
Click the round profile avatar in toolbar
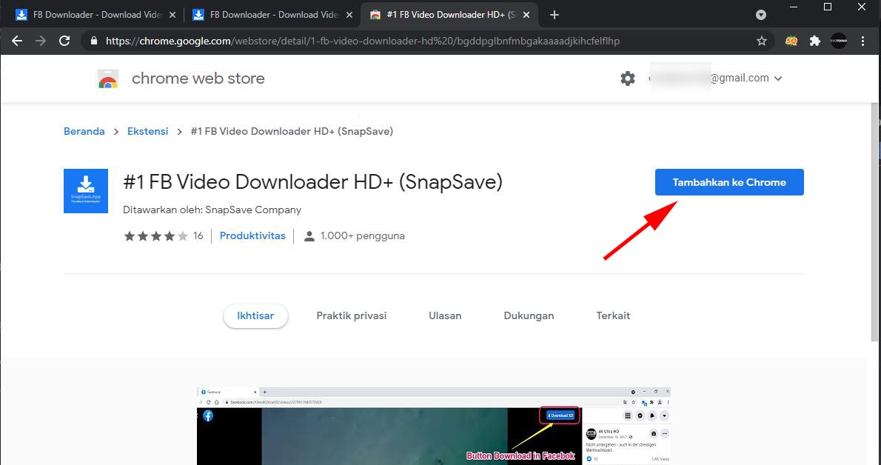pos(838,41)
